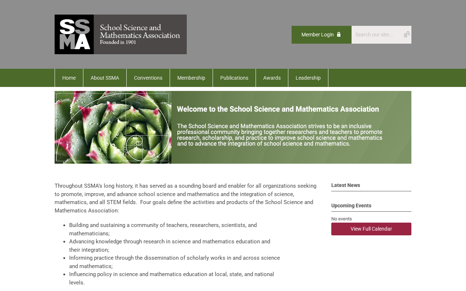The image size is (466, 291).
Task: Click the lock icon beside Member Login
Action: coord(339,35)
